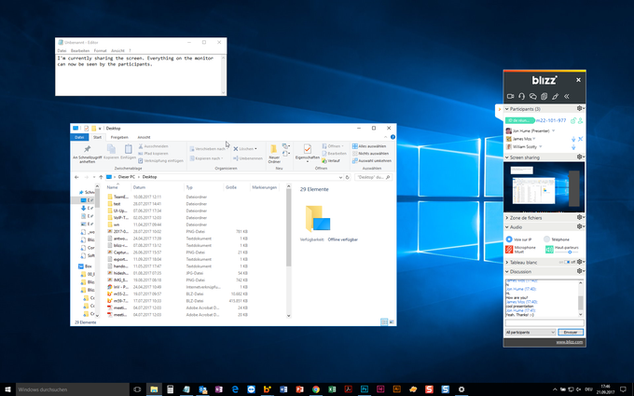Click the muted Microphone icon in Audio
This screenshot has height=396, width=634.
[509, 250]
